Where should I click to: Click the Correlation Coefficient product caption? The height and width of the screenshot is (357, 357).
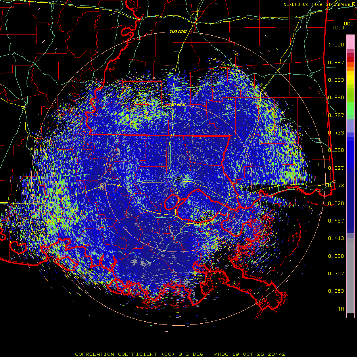coord(180,354)
